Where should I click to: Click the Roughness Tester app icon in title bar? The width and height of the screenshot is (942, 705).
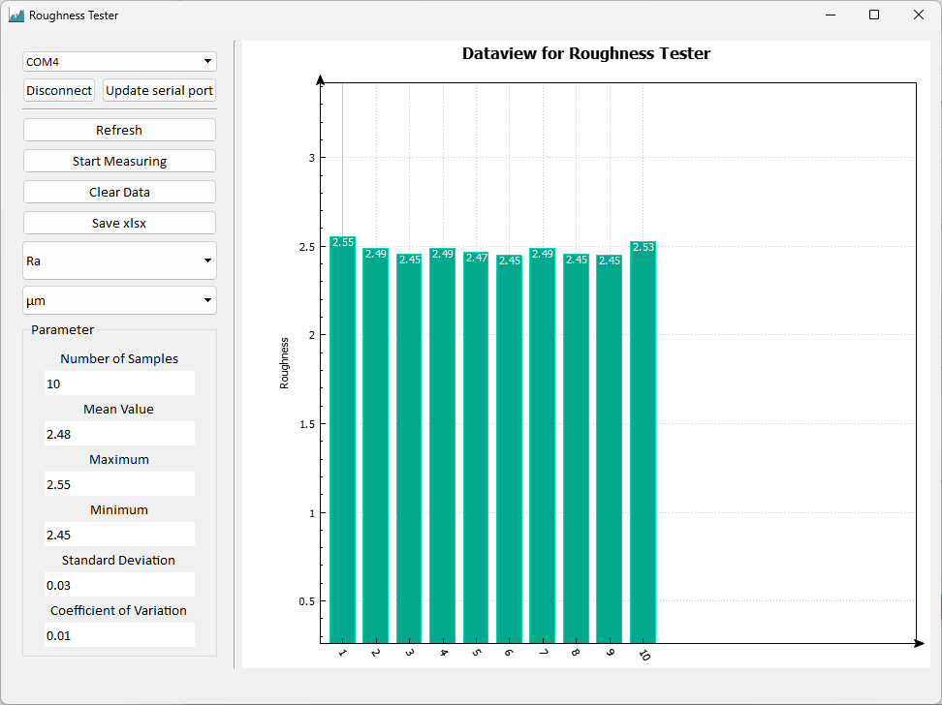(16, 15)
